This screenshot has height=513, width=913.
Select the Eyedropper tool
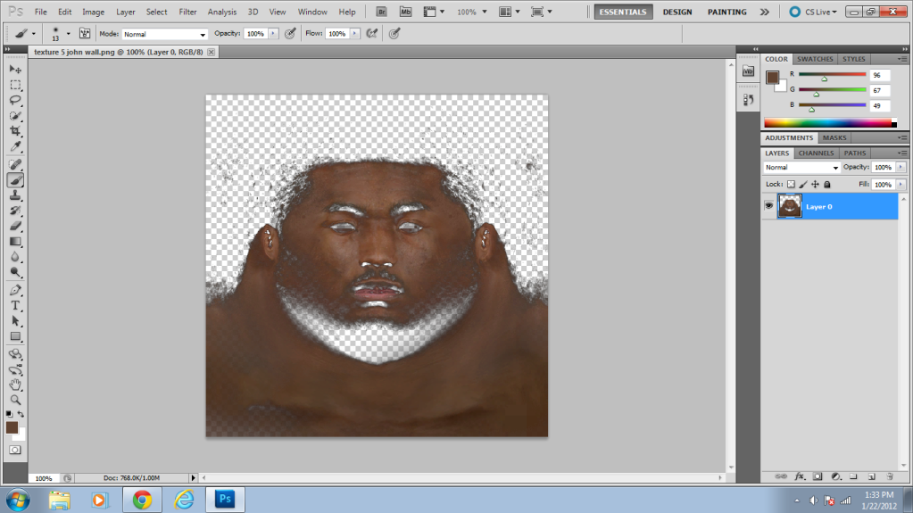pos(15,146)
